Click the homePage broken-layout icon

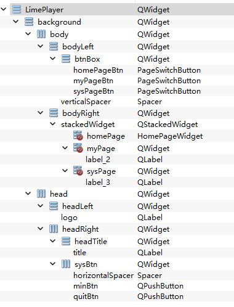[78, 136]
